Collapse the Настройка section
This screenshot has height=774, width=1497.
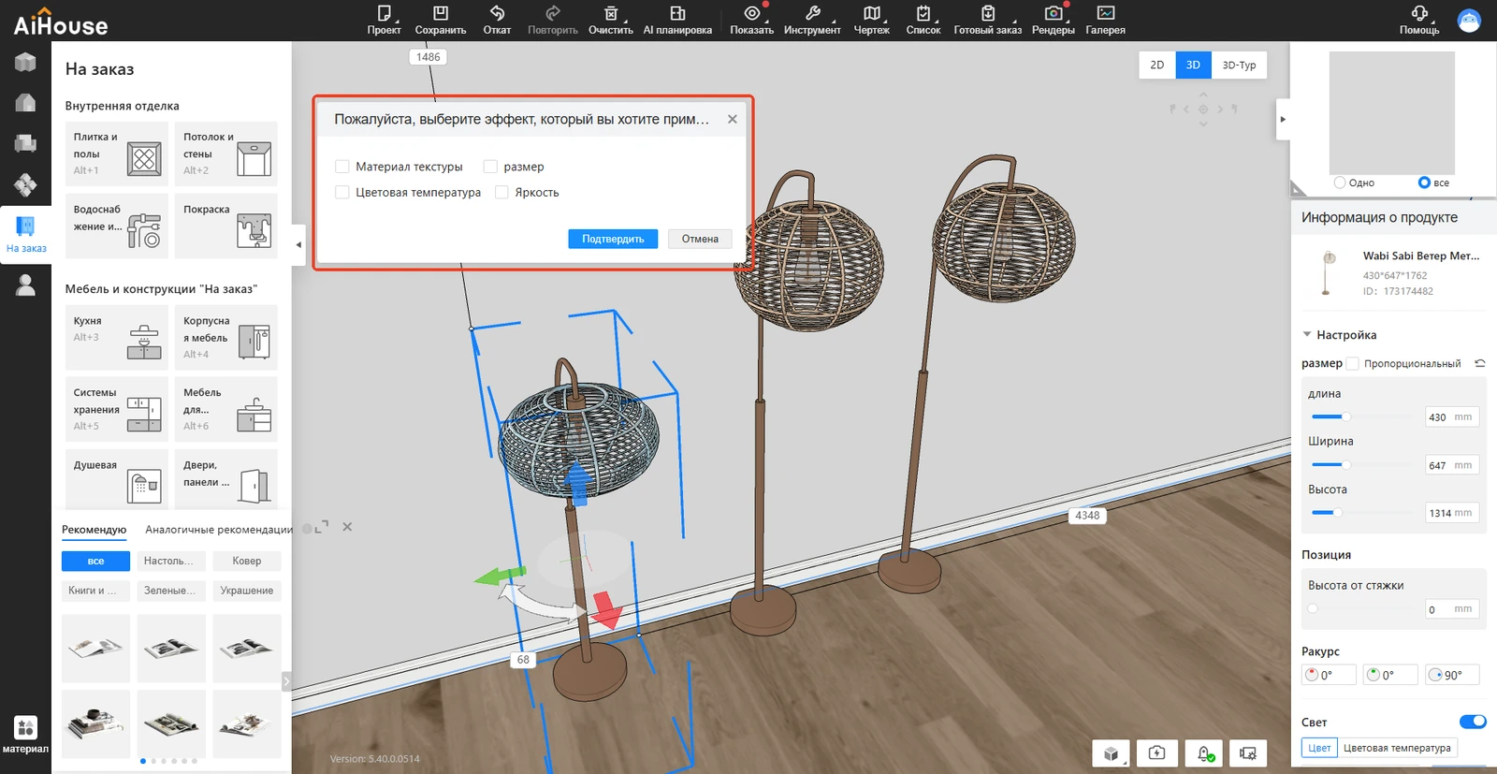point(1307,335)
